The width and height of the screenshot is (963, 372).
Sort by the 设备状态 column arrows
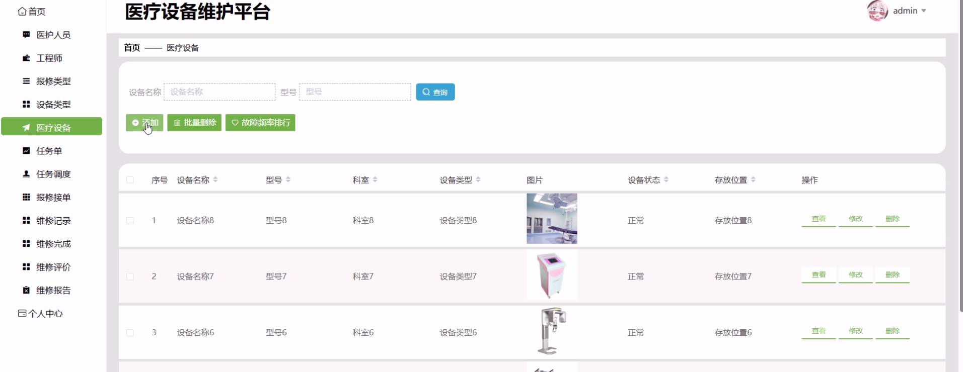pyautogui.click(x=666, y=179)
